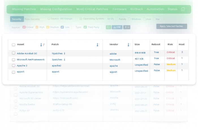Open the Apache 2 asset link
This screenshot has height=130, width=198.
(x=22, y=66)
